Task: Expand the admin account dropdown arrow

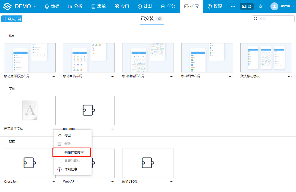Action: click(x=293, y=6)
